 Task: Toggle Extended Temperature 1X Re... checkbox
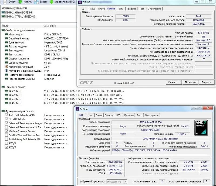[6, 127]
